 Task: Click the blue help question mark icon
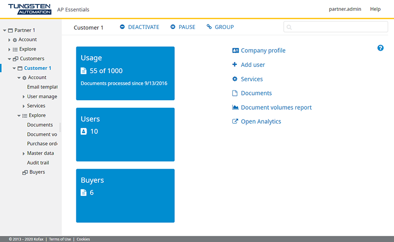click(x=380, y=48)
